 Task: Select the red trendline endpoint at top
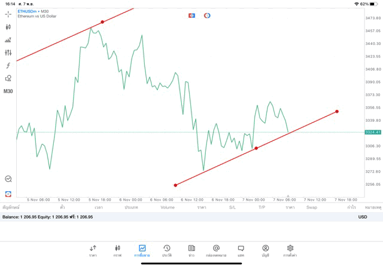click(x=102, y=22)
